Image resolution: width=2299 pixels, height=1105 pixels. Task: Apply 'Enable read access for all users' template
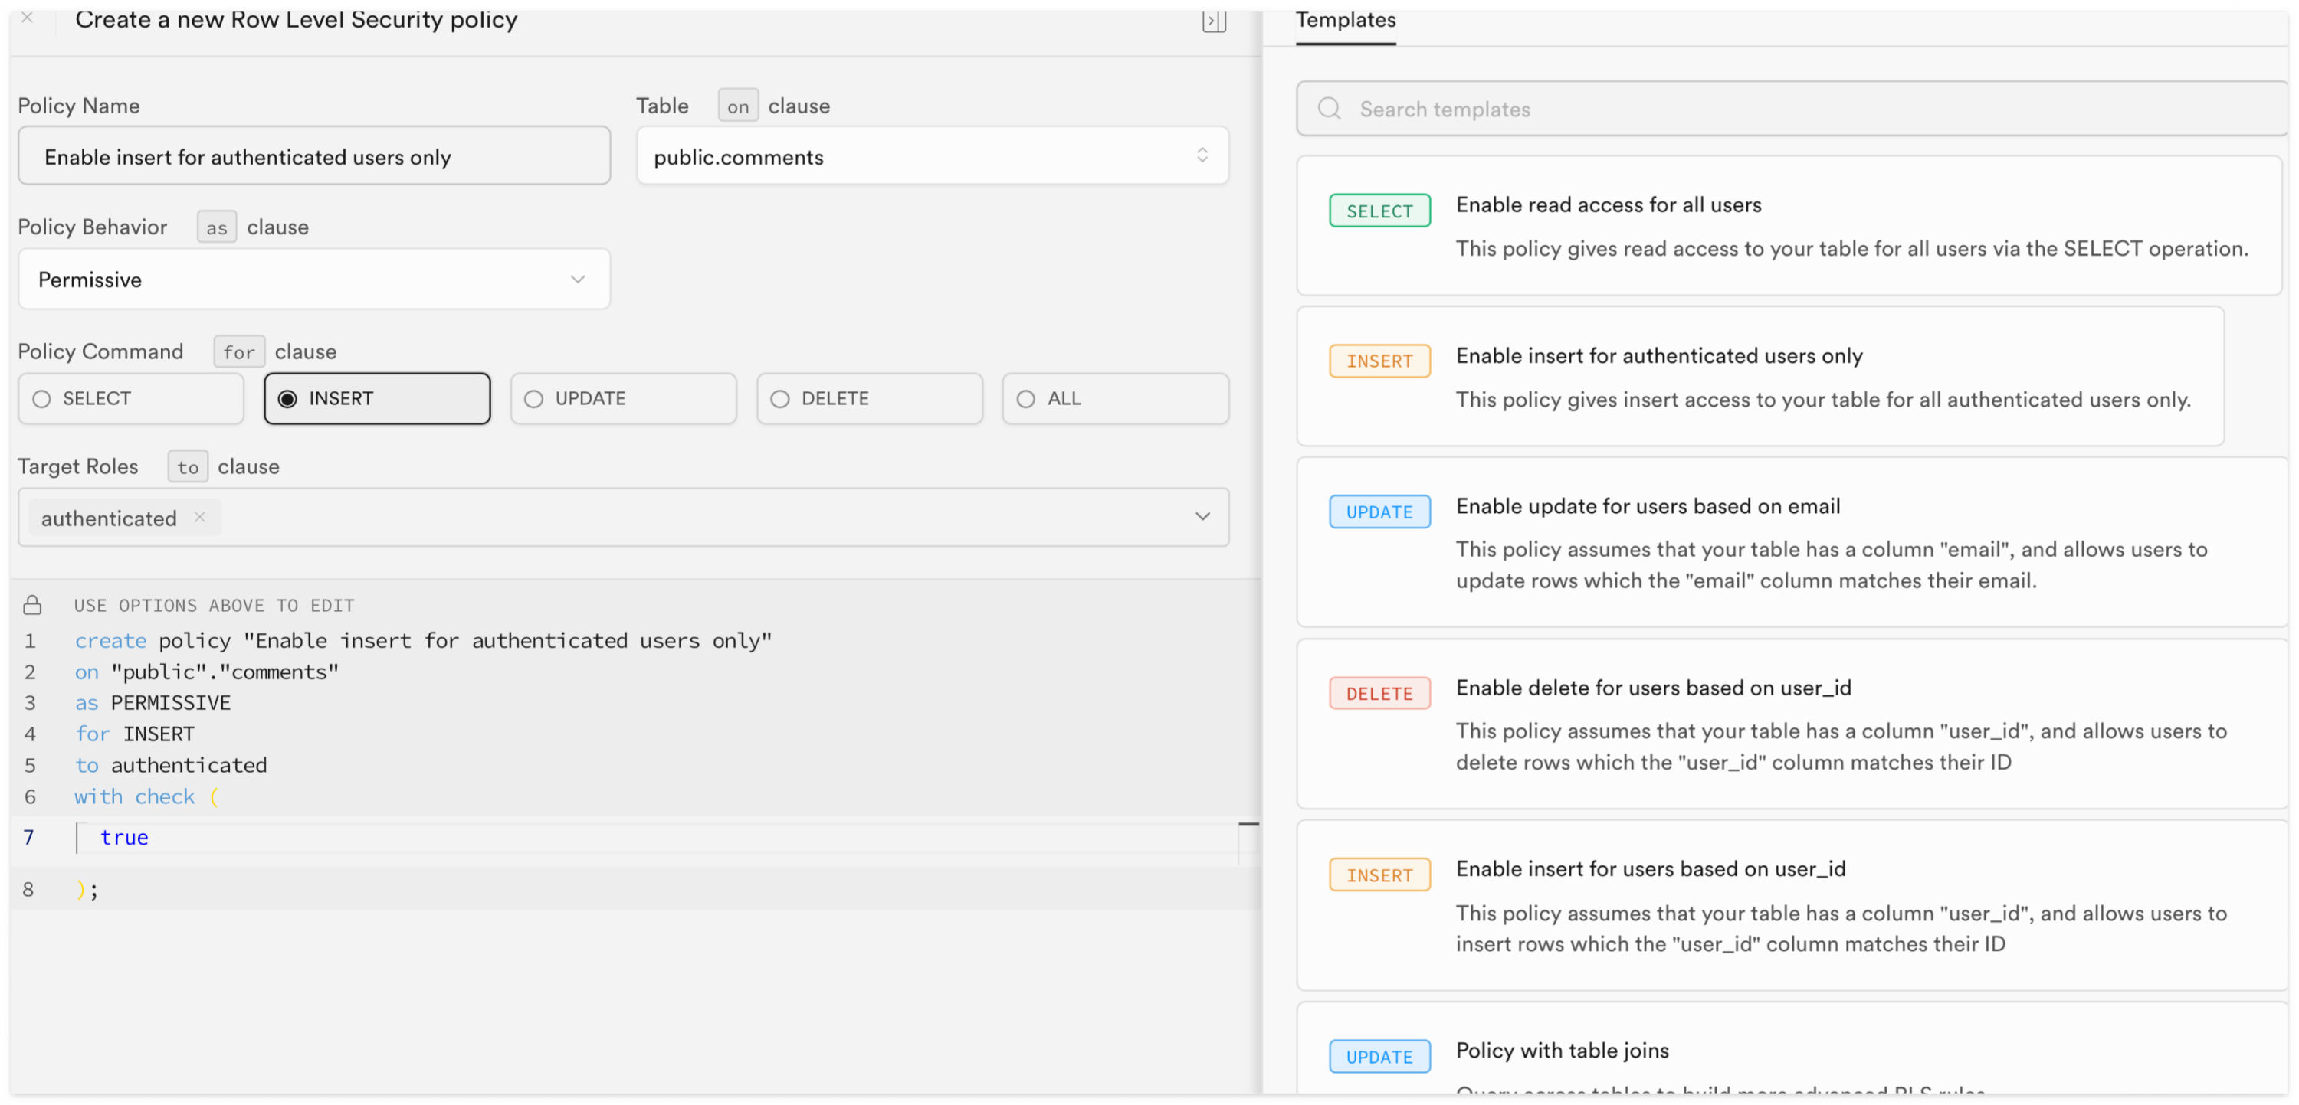[1609, 205]
